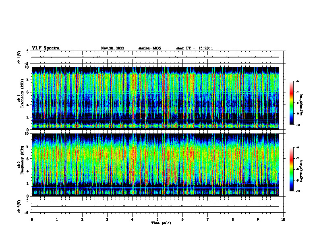Click the "Time (min)" axis label
Viewport: 319px width, 246px height.
coord(161,223)
